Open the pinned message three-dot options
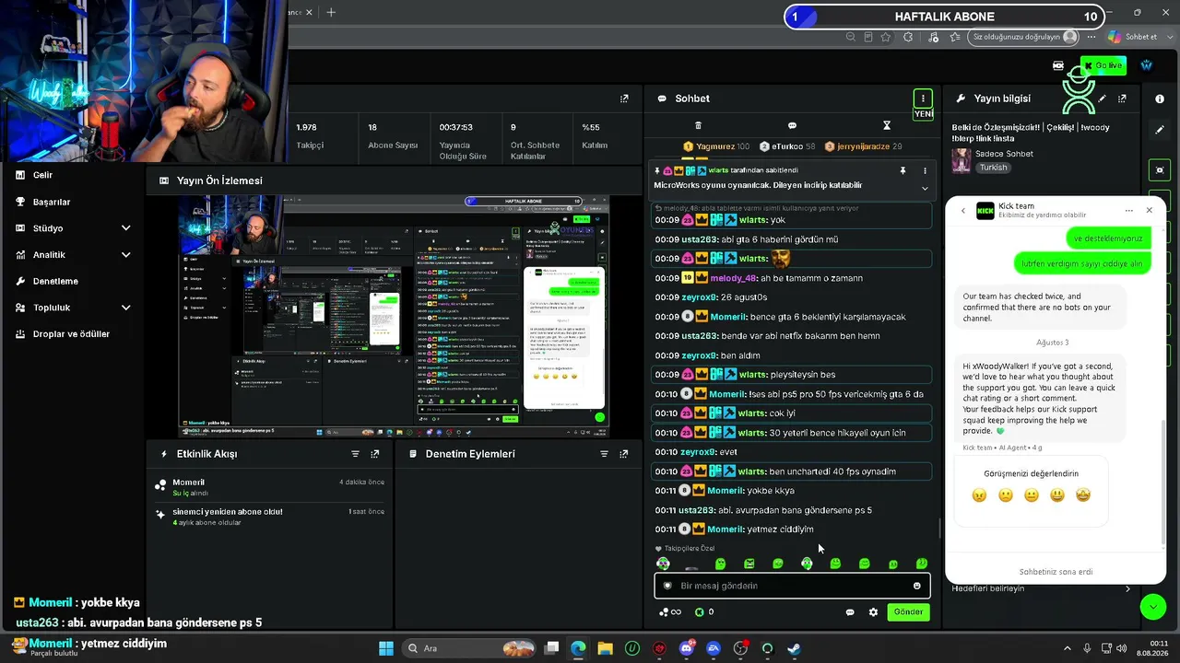 pyautogui.click(x=925, y=170)
